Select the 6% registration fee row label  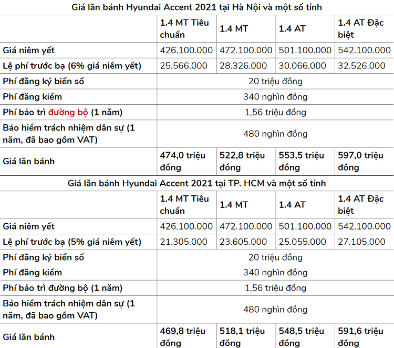pos(72,66)
